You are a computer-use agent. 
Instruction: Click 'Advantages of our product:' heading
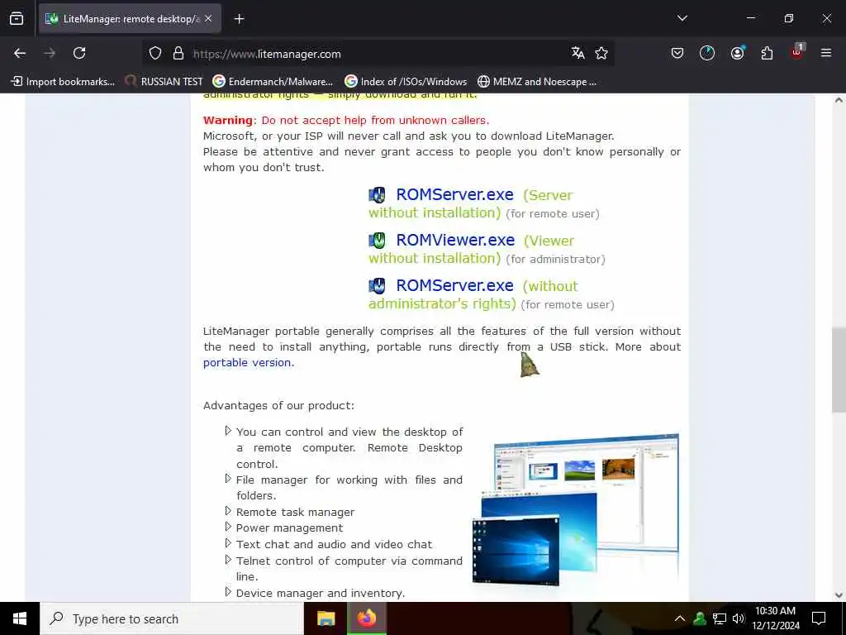coord(279,405)
